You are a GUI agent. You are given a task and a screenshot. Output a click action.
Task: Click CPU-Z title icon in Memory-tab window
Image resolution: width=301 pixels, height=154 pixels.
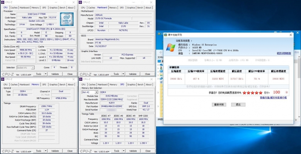pos(3,79)
